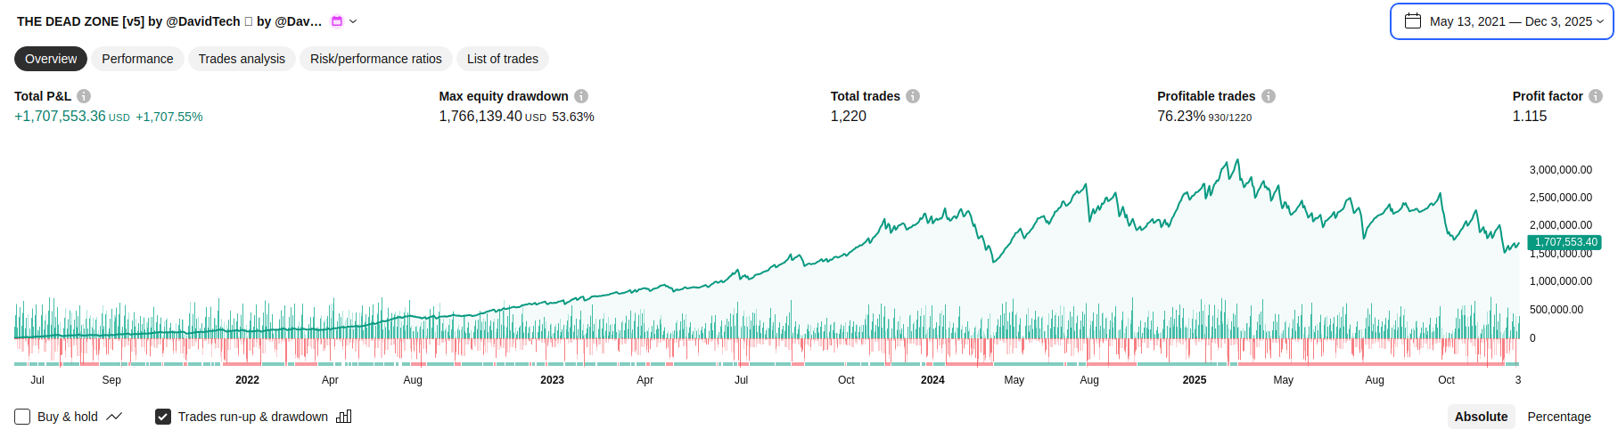Open the Performance tab
Screen dimensions: 1618x438
137,59
